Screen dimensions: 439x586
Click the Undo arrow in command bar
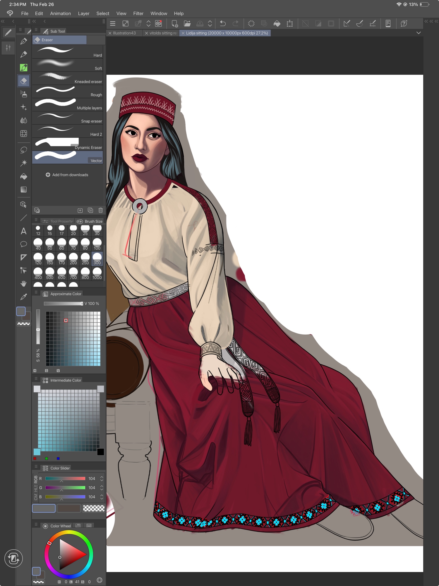(x=223, y=23)
